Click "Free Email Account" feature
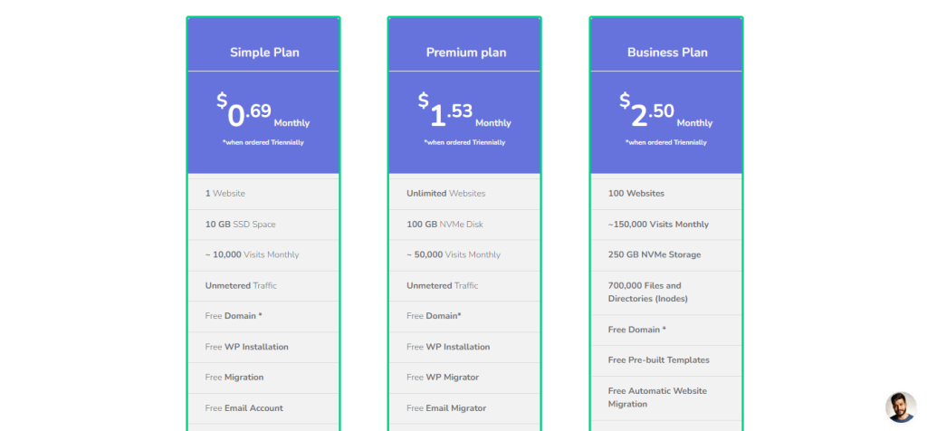The width and height of the screenshot is (927, 431). (x=244, y=408)
